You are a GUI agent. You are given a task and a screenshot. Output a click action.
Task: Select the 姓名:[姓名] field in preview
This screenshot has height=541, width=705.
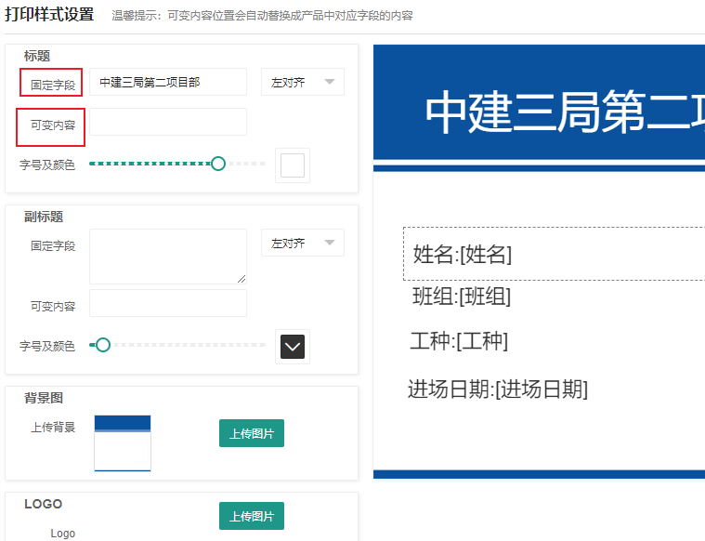coord(463,255)
